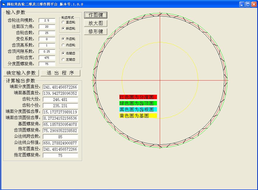Click the 齿顶圆螺旋角 output field

(x=60, y=131)
